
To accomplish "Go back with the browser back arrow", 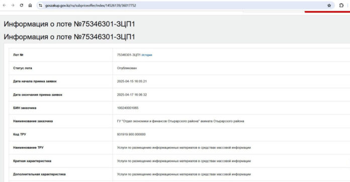I will [4, 6].
